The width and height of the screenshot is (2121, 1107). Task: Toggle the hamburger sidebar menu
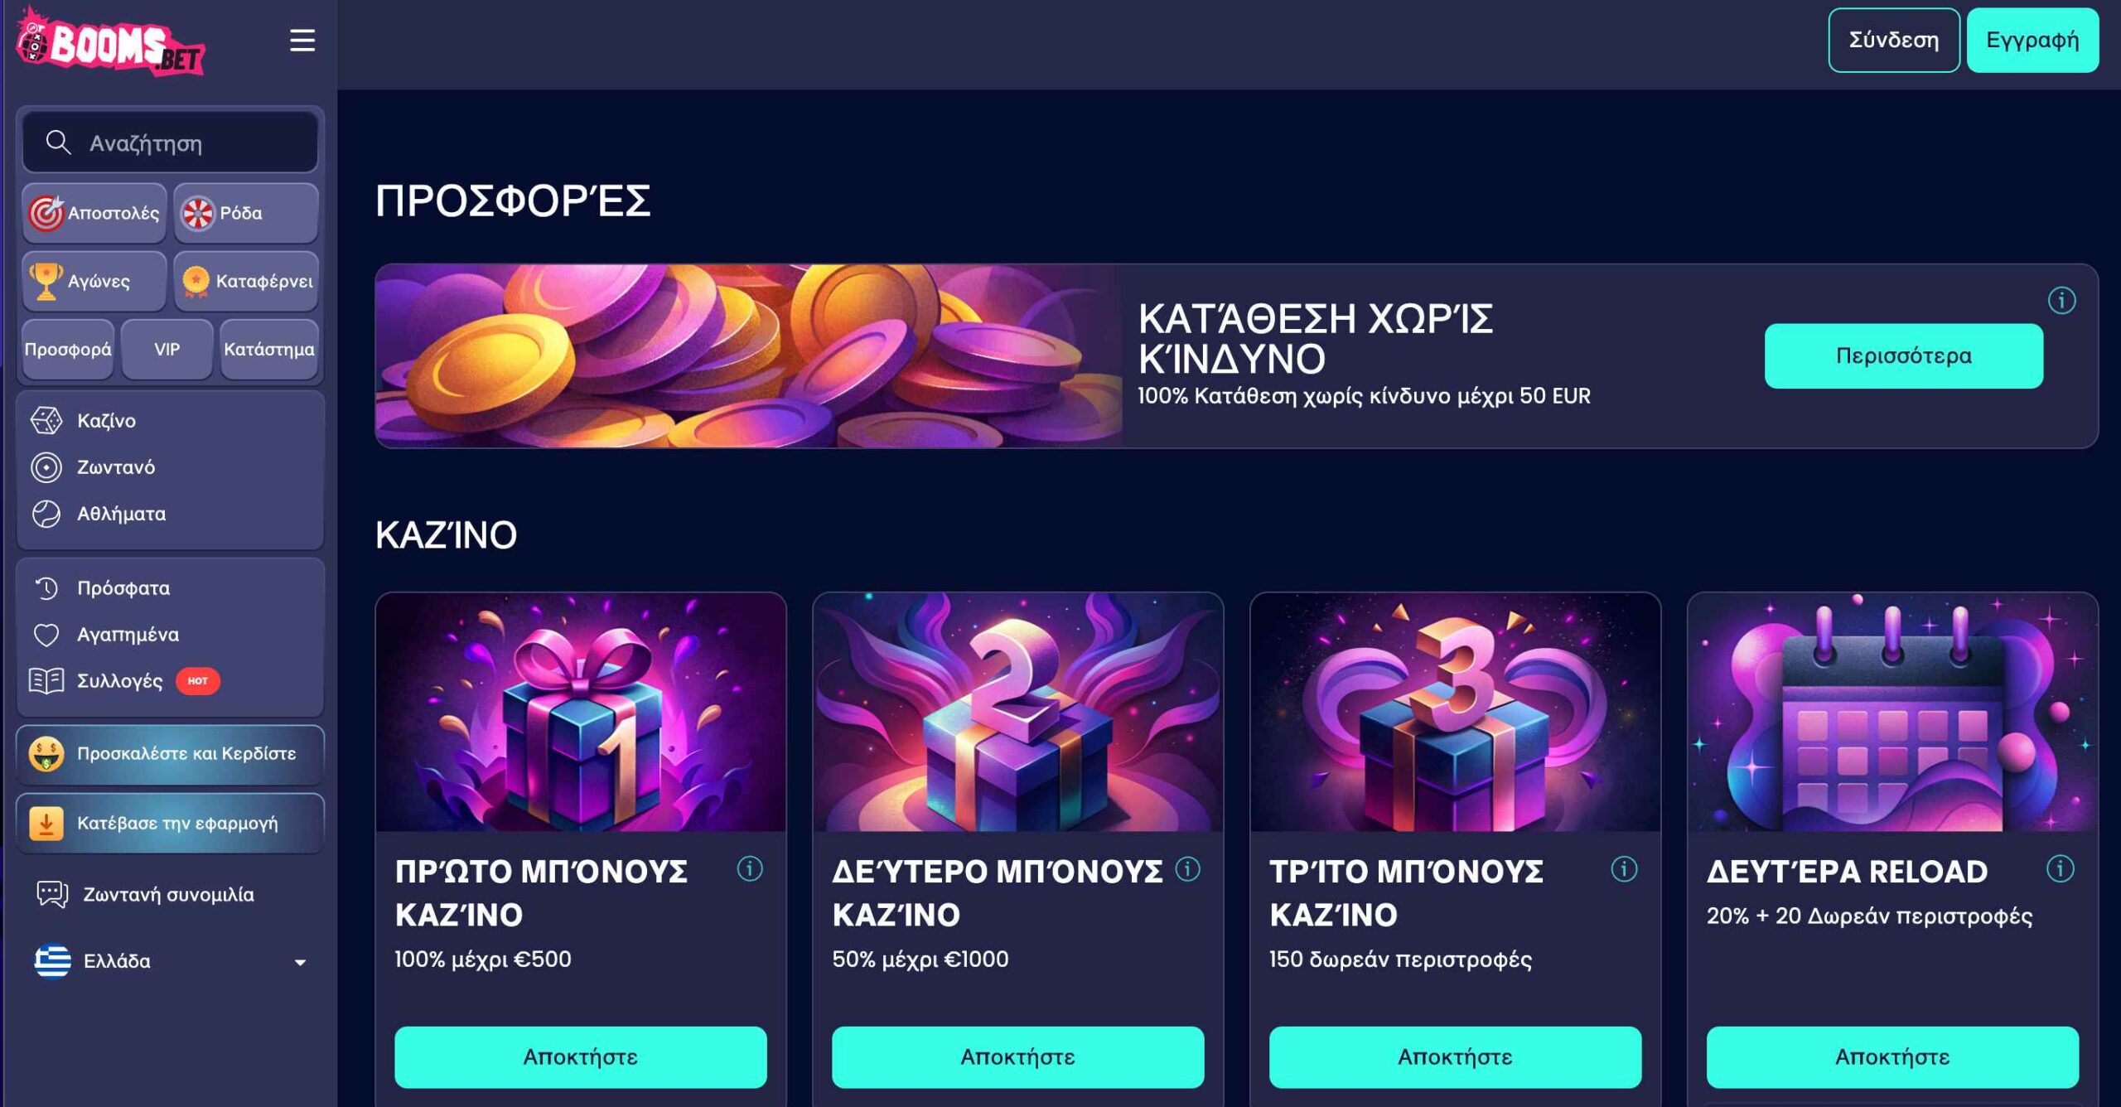coord(302,41)
